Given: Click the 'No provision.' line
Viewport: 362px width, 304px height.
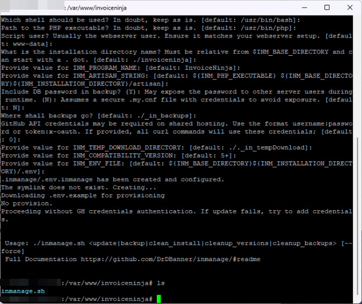Looking at the screenshot, I should coord(27,204).
